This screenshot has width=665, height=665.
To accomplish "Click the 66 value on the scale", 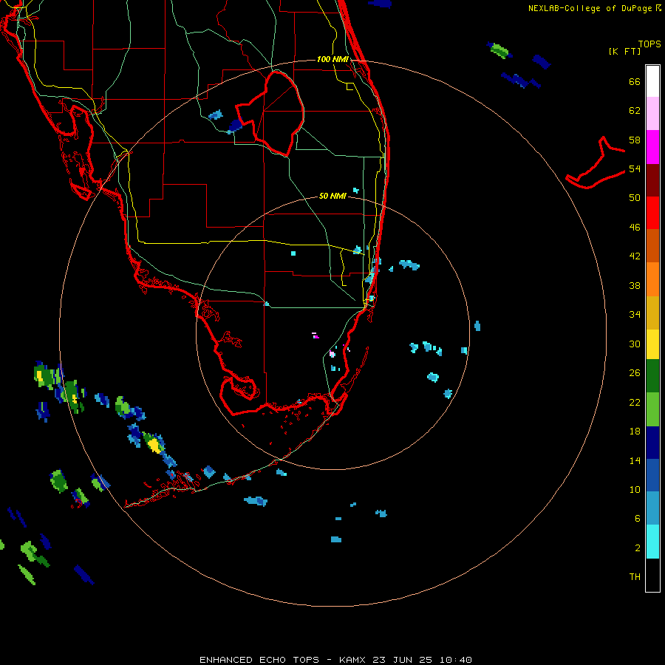I will pyautogui.click(x=635, y=81).
